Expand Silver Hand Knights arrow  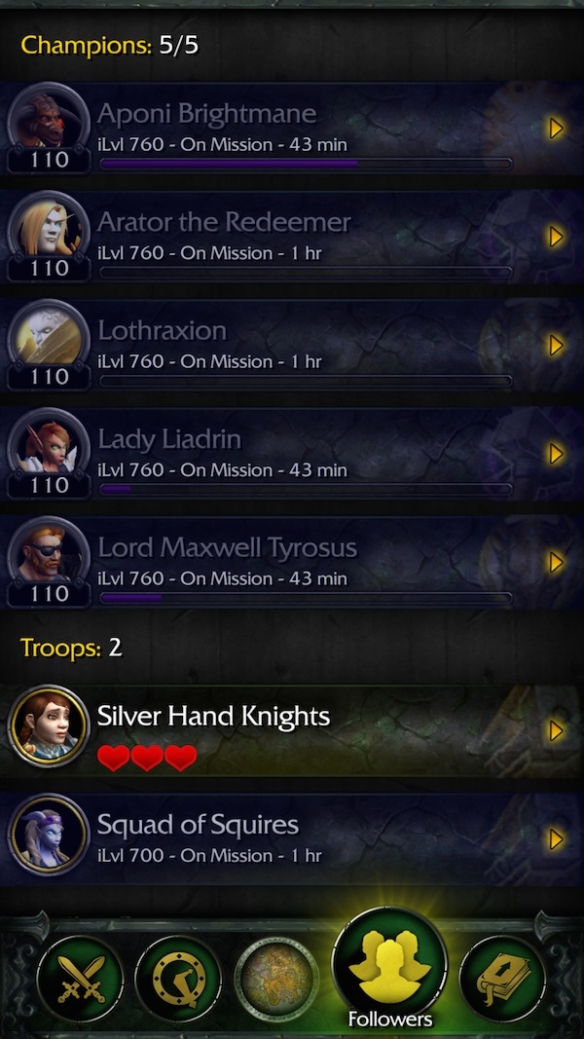tap(557, 731)
